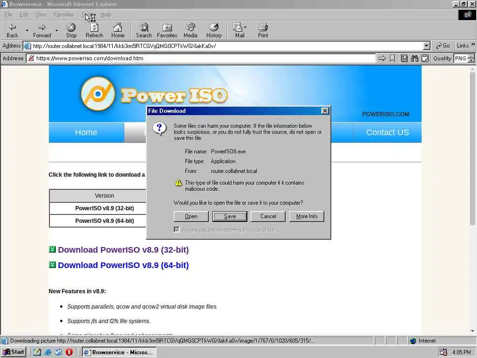Image resolution: width=477 pixels, height=358 pixels.
Task: Click the task scheduler tray icon
Action: click(x=443, y=352)
